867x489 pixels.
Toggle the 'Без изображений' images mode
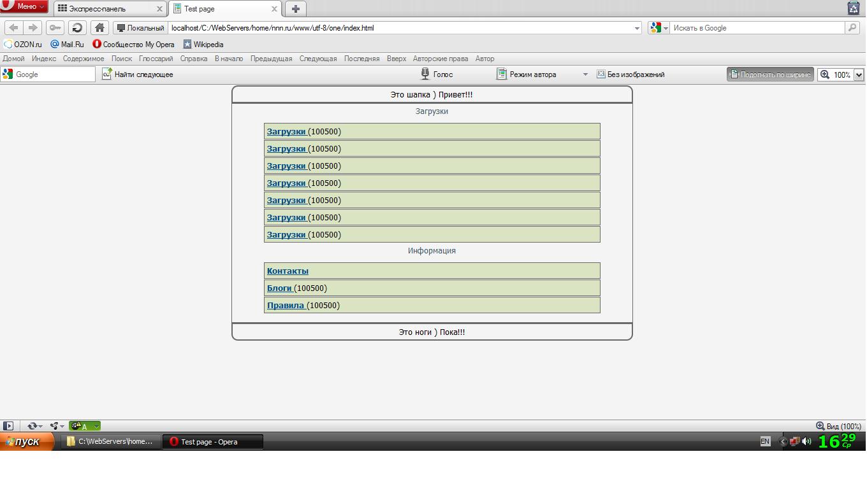[630, 74]
